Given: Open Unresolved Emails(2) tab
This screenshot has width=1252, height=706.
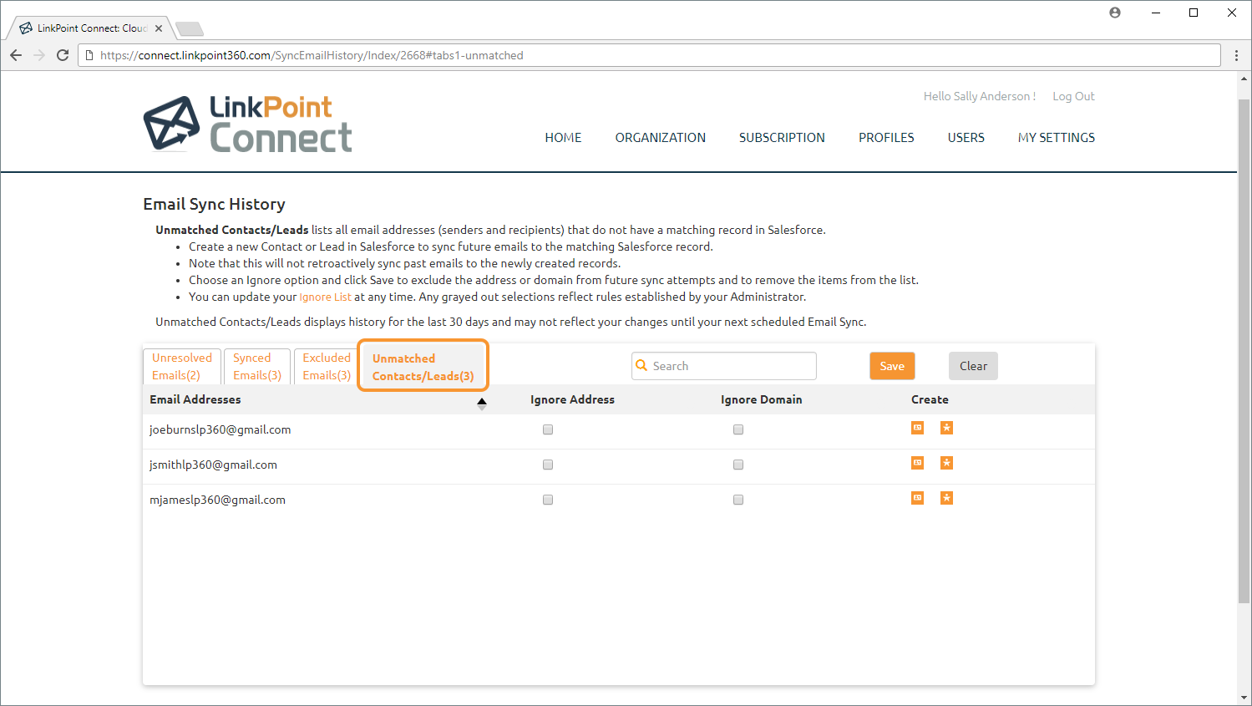Looking at the screenshot, I should click(182, 366).
